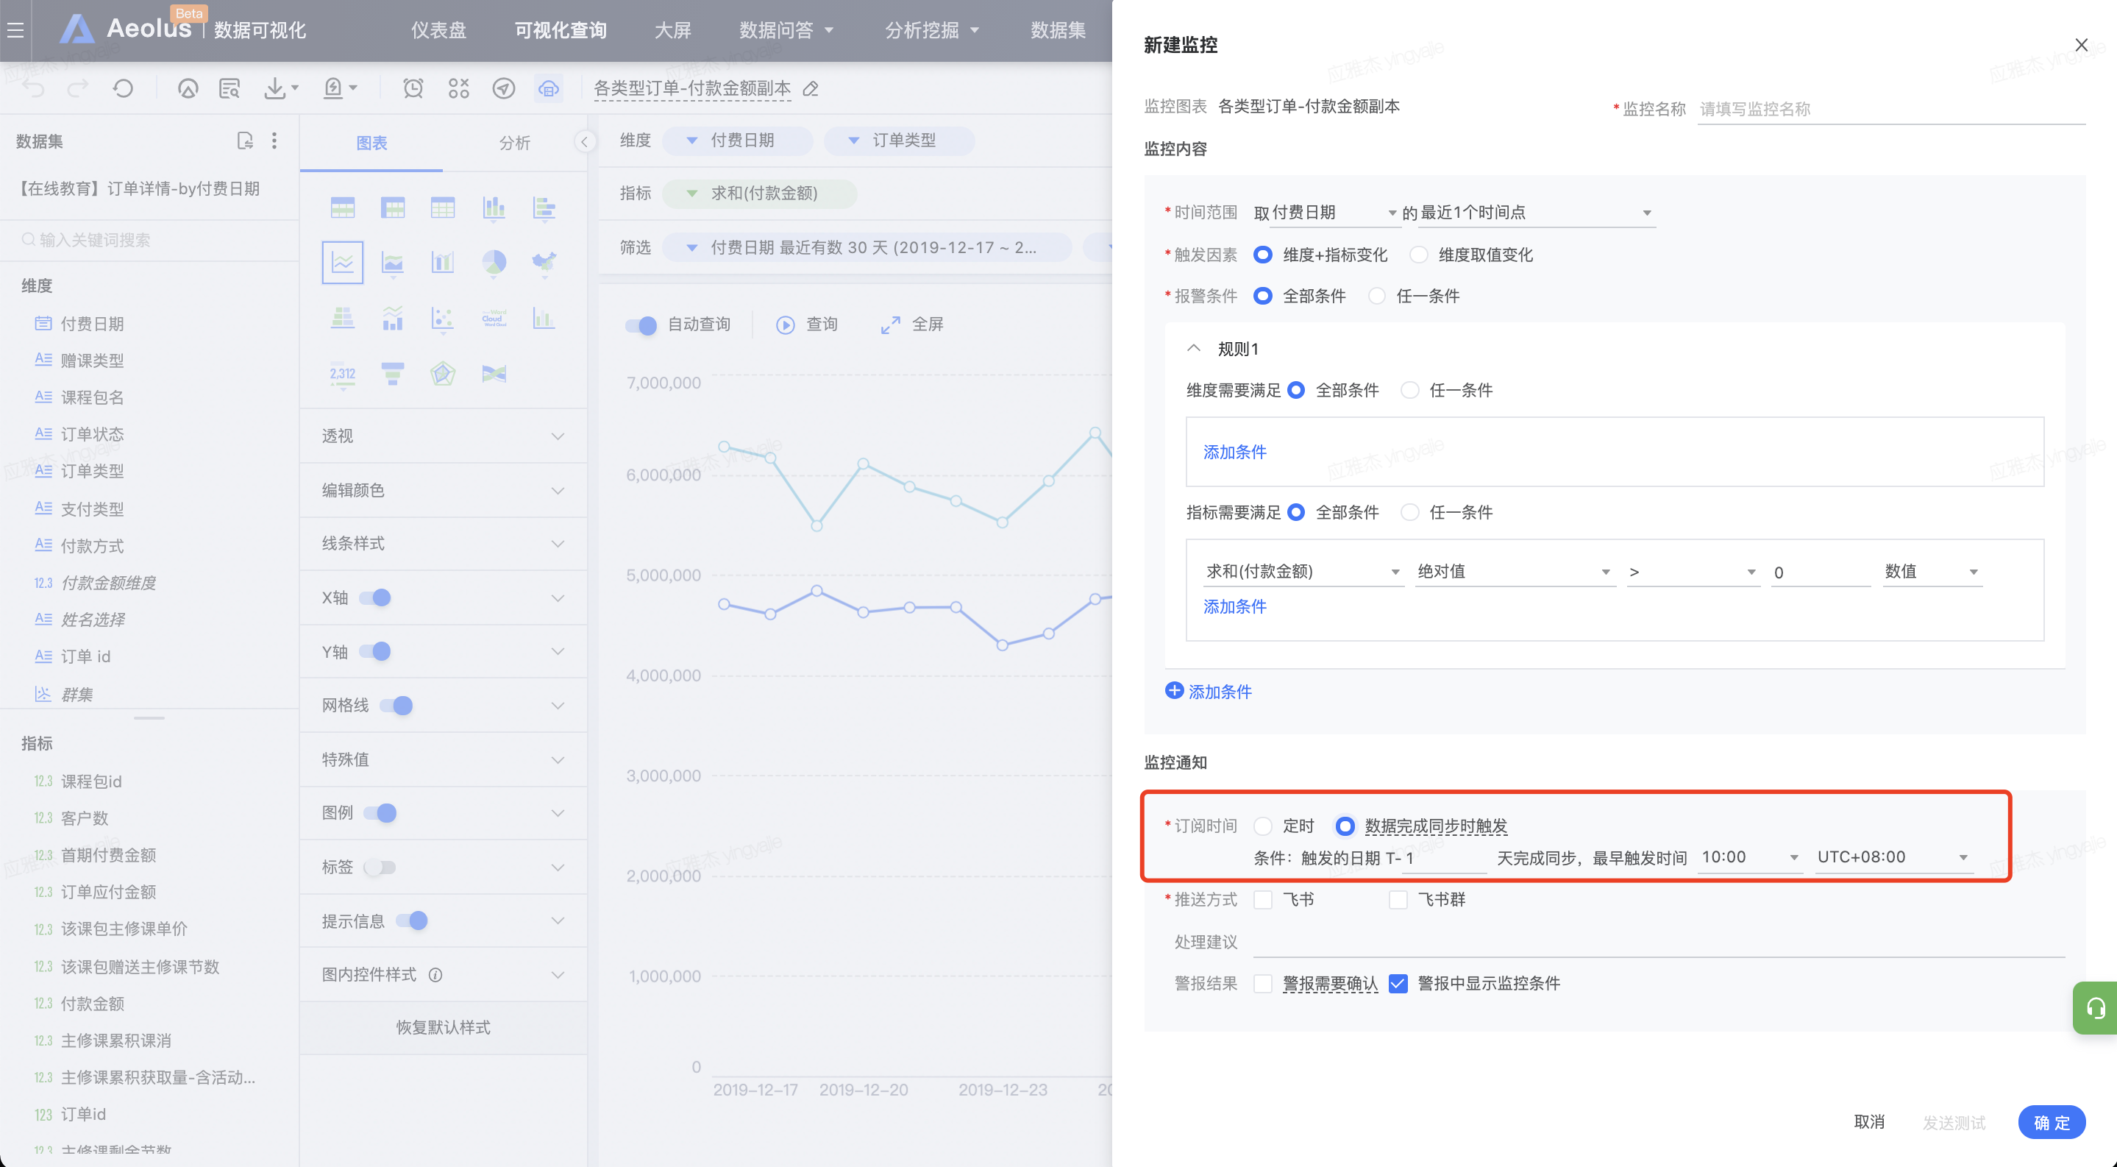Select the 定时 subscription radio

[x=1263, y=826]
